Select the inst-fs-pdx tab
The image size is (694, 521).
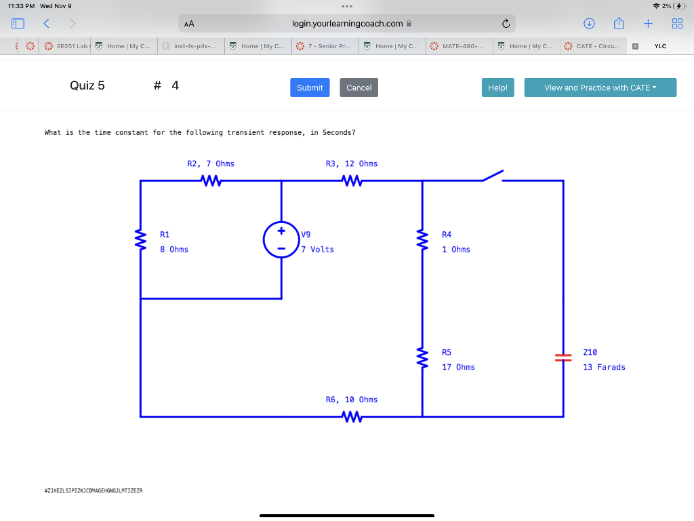pyautogui.click(x=189, y=46)
